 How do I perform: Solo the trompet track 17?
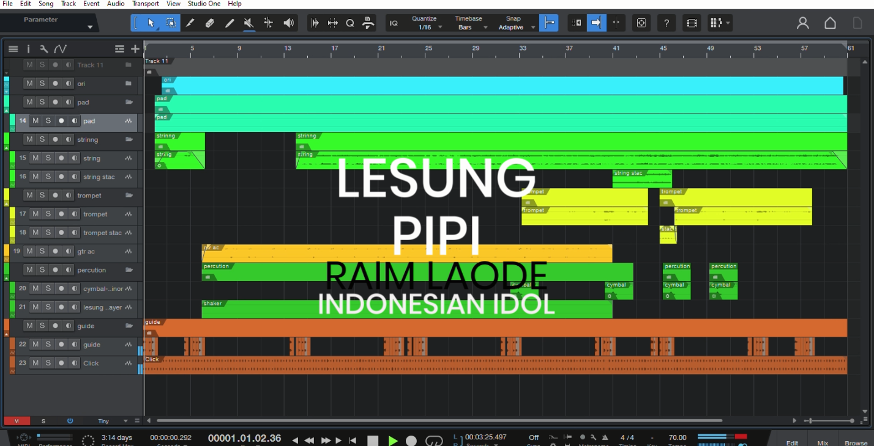click(48, 214)
